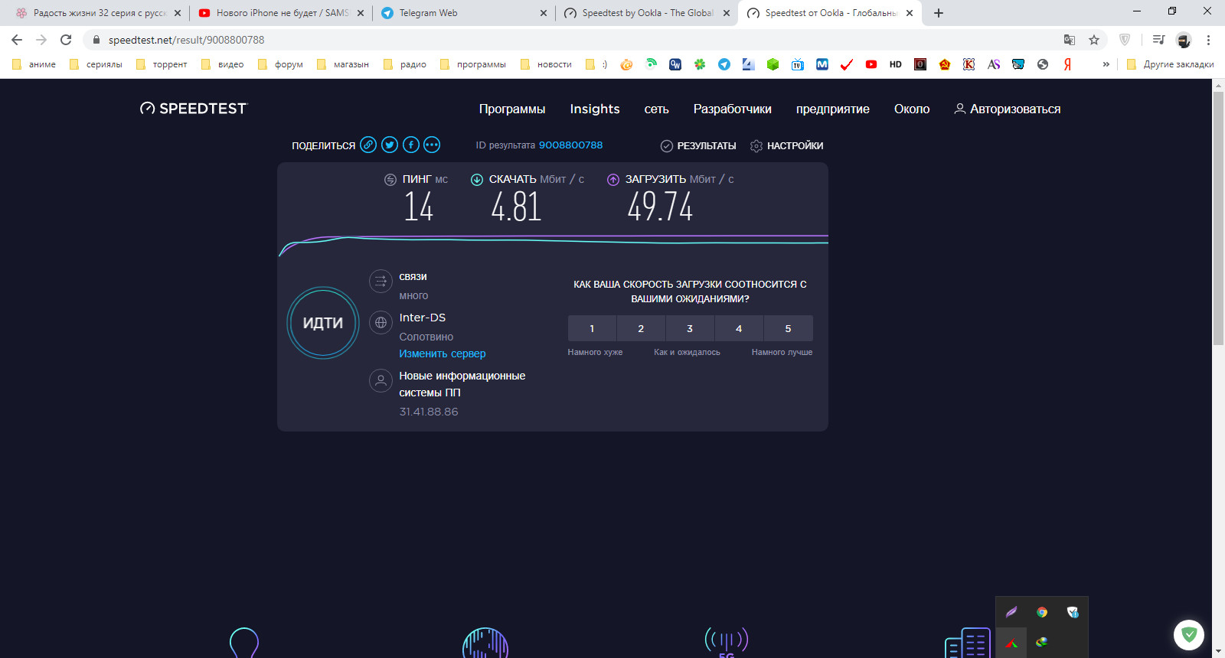Screen dimensions: 1225x658
Task: Open the Программы menu in the site header
Action: pyautogui.click(x=512, y=109)
